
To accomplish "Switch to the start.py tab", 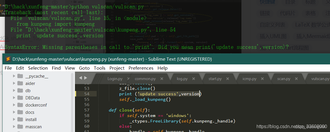I will (x=215, y=79).
